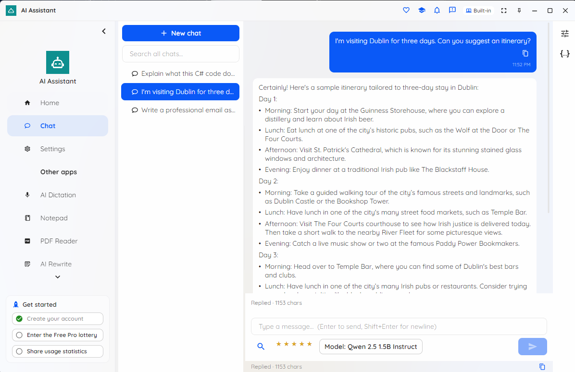The image size is (575, 372).
Task: Click the app logo in title bar
Action: [x=11, y=11]
